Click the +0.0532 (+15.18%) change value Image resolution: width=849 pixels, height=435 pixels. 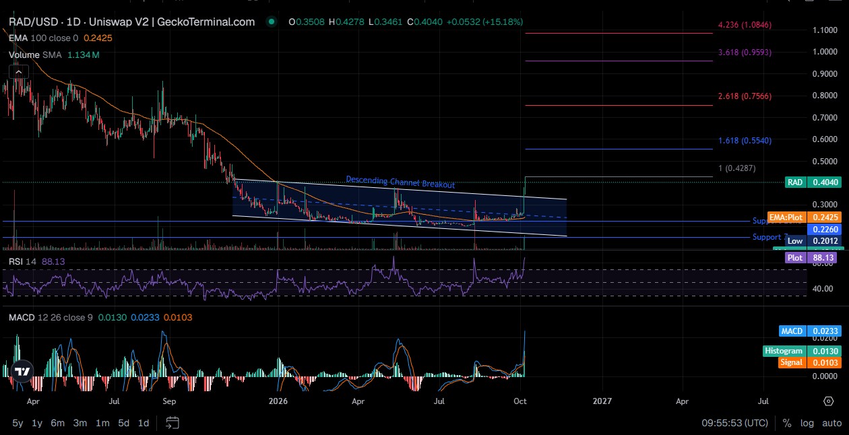coord(484,22)
